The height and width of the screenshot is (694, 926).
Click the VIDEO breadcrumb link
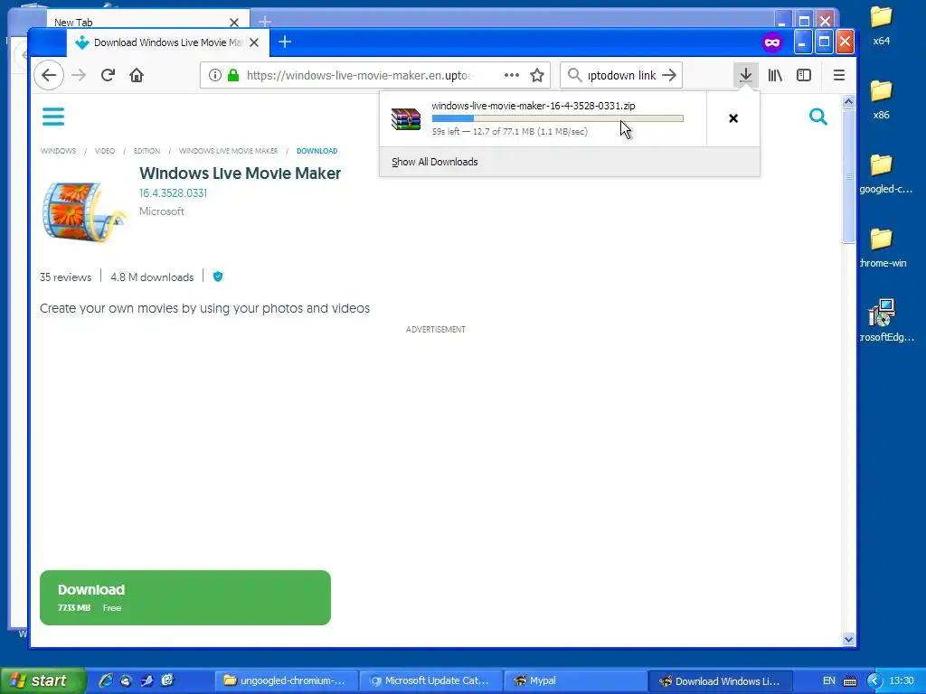pyautogui.click(x=105, y=151)
